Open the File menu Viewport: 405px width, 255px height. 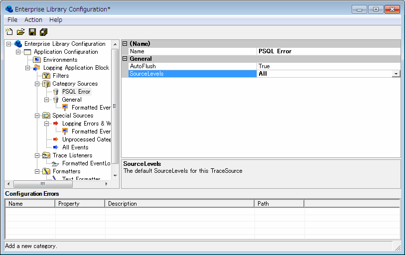click(12, 20)
